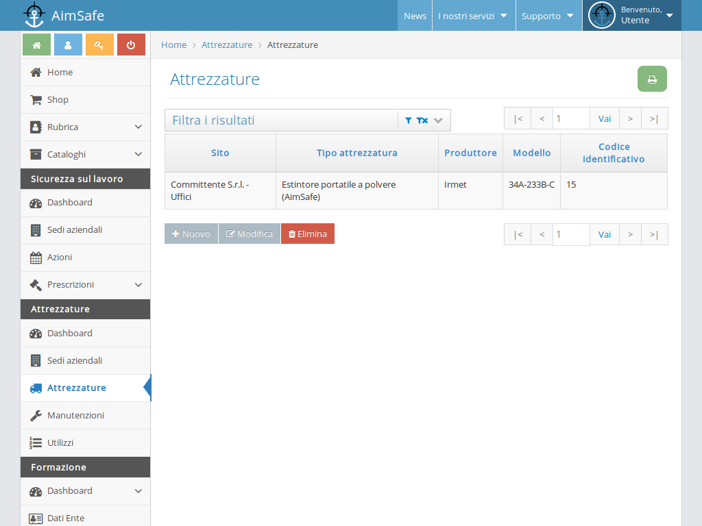
Task: Go to next page in top pager
Action: (631, 118)
